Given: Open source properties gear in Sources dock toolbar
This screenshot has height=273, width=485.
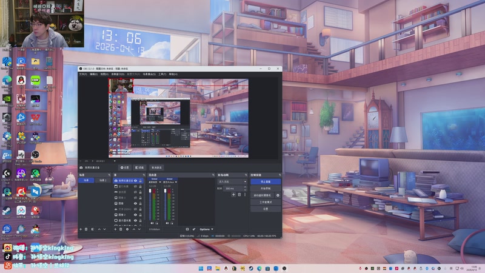Looking at the screenshot, I should [x=127, y=229].
